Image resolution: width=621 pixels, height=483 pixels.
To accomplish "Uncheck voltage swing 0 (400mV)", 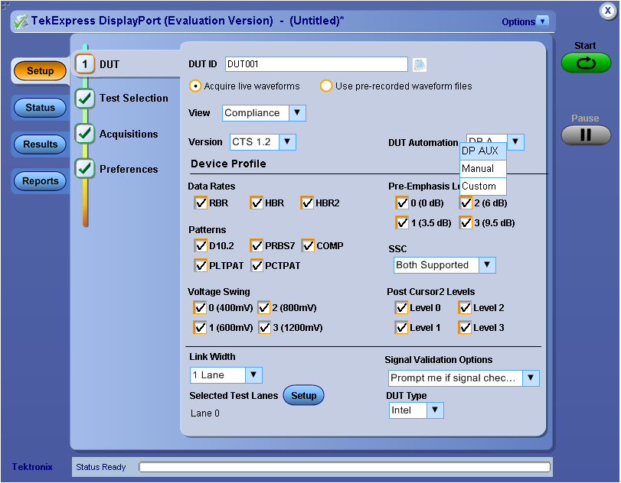I will [200, 307].
